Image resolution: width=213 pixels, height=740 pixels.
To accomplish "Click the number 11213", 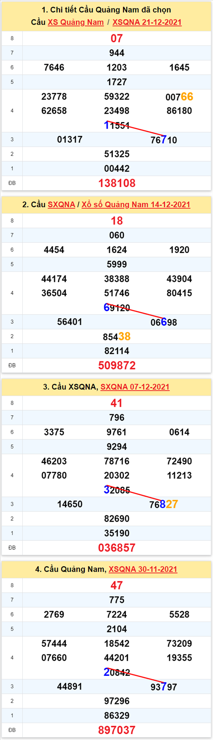I will pyautogui.click(x=179, y=475).
